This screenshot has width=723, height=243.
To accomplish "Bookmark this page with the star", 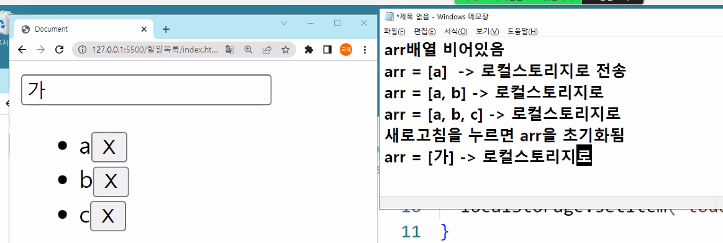I will (x=286, y=50).
